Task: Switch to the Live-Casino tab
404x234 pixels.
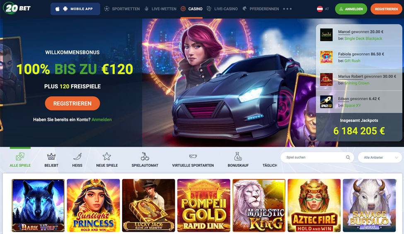Action: point(223,9)
